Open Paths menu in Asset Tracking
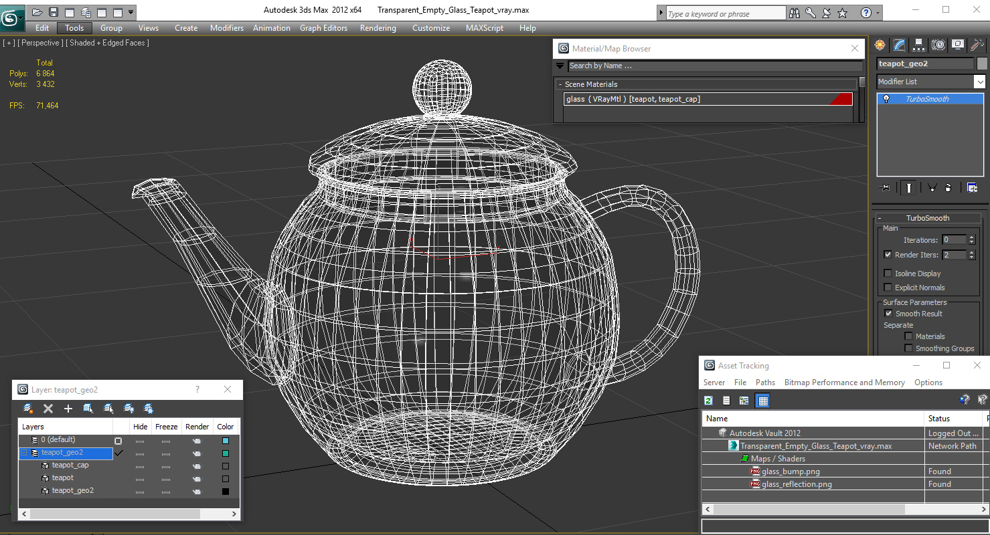 pos(765,383)
